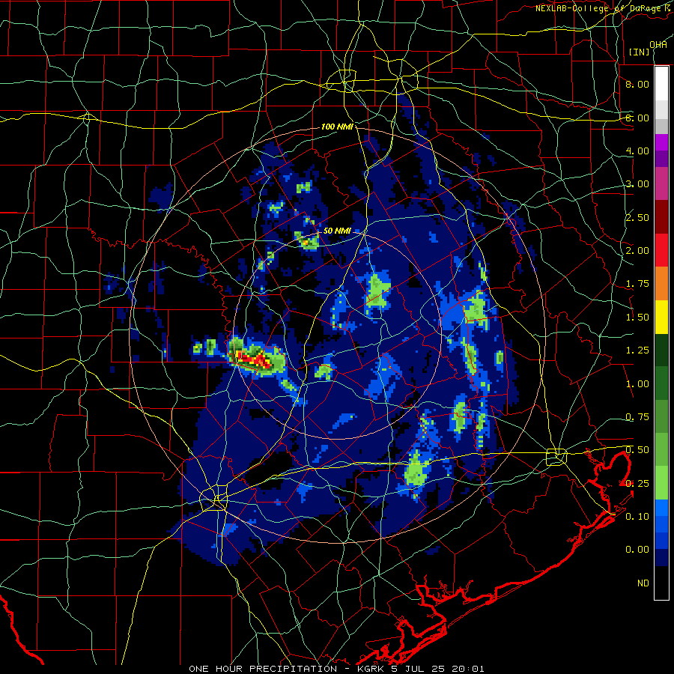Select the dark red legend swatch

point(661,217)
